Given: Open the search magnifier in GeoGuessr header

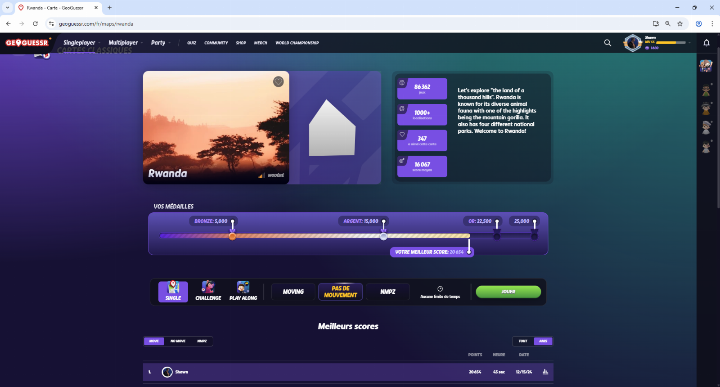Looking at the screenshot, I should click(607, 43).
